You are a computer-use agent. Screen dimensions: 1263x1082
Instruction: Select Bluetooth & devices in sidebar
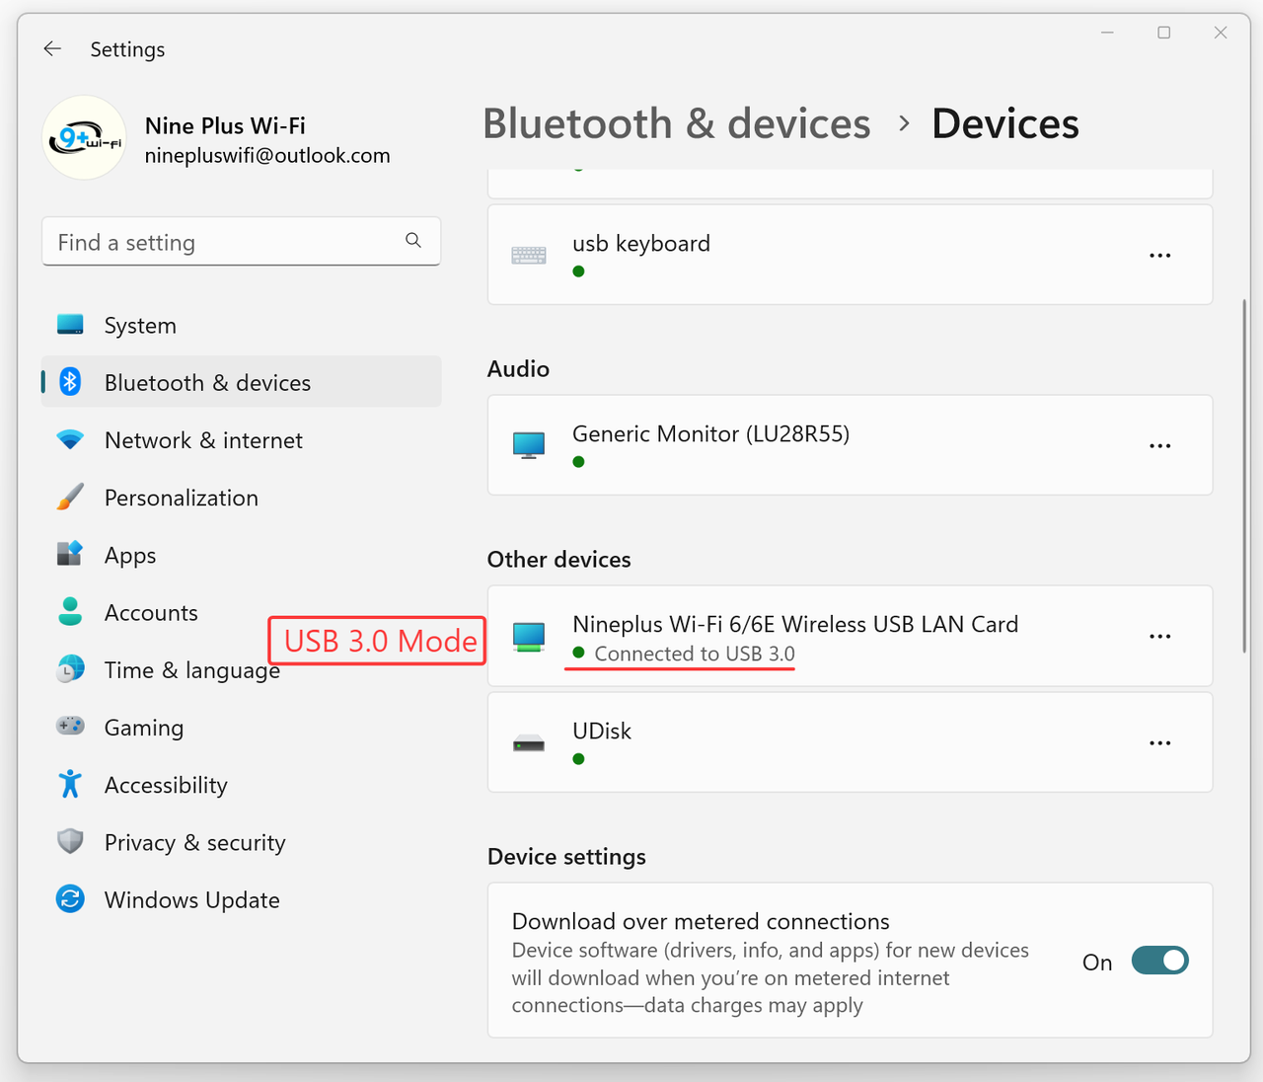pyautogui.click(x=241, y=382)
